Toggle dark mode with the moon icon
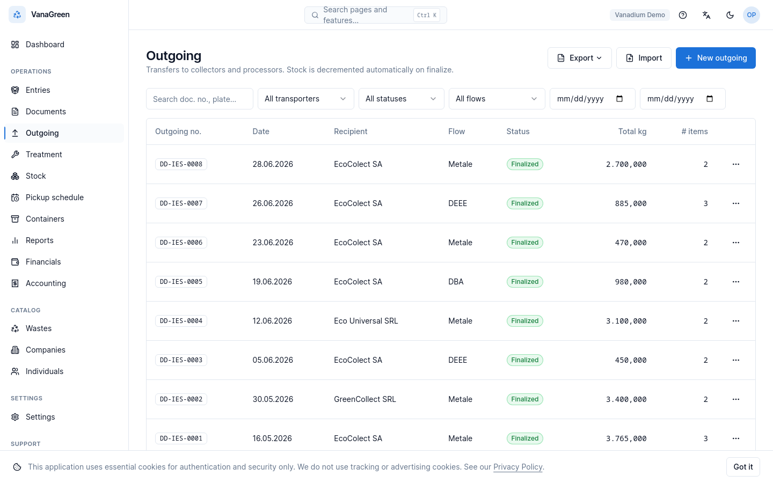 730,15
